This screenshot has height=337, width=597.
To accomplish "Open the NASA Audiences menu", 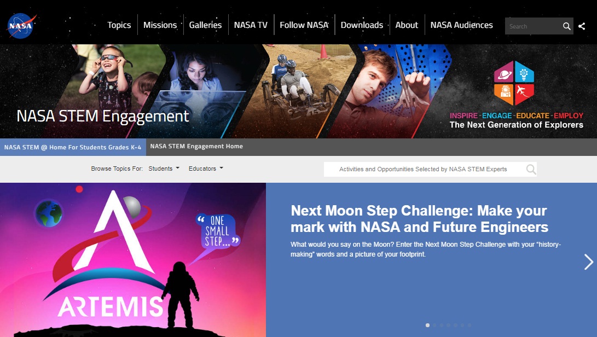I will pos(461,25).
